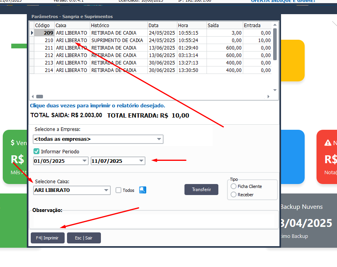Click code 214 in the last row
The height and width of the screenshot is (267, 337).
(x=44, y=70)
